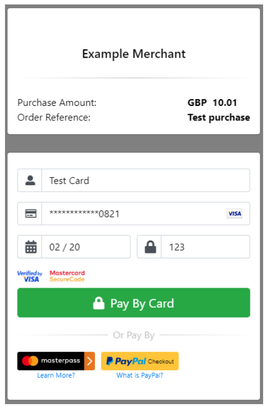Click the cardholder person icon
This screenshot has height=408, width=267.
pos(30,180)
